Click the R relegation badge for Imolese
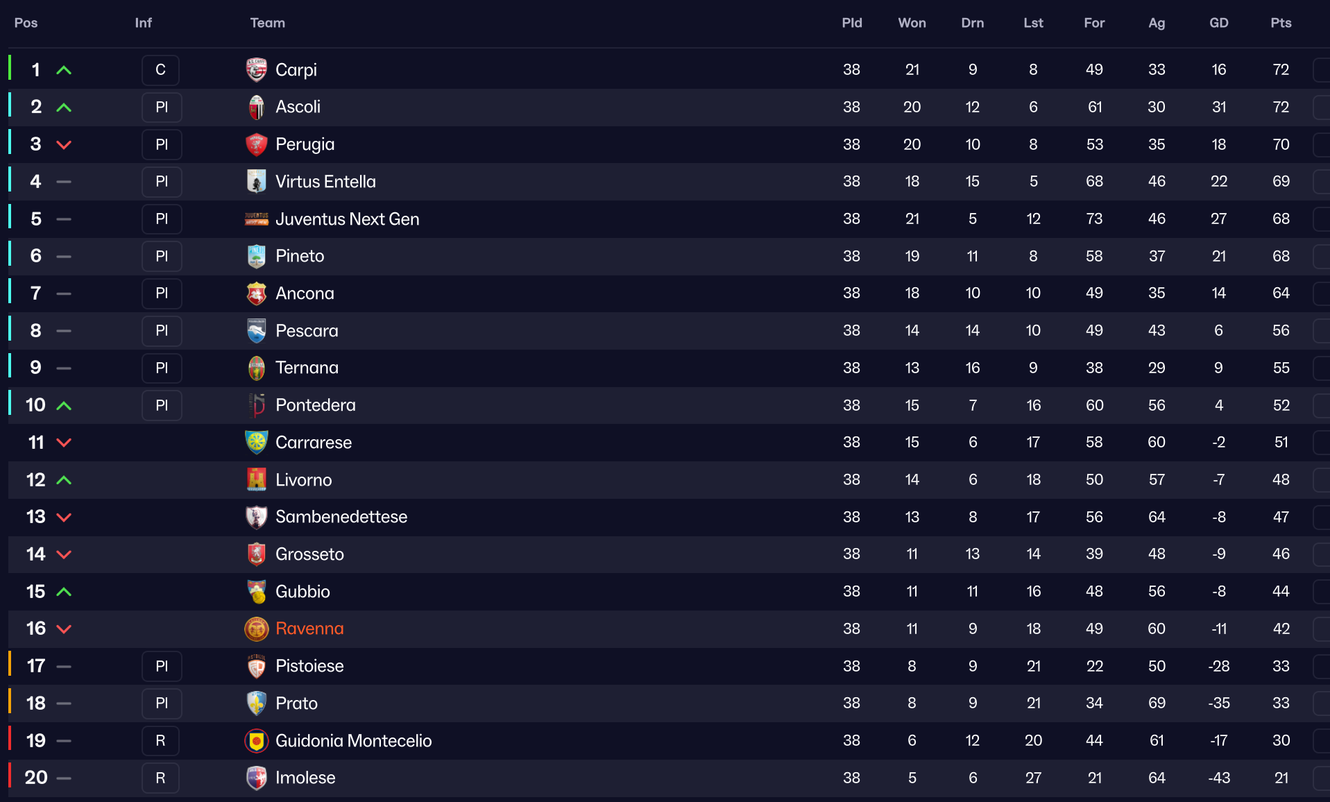 (160, 778)
